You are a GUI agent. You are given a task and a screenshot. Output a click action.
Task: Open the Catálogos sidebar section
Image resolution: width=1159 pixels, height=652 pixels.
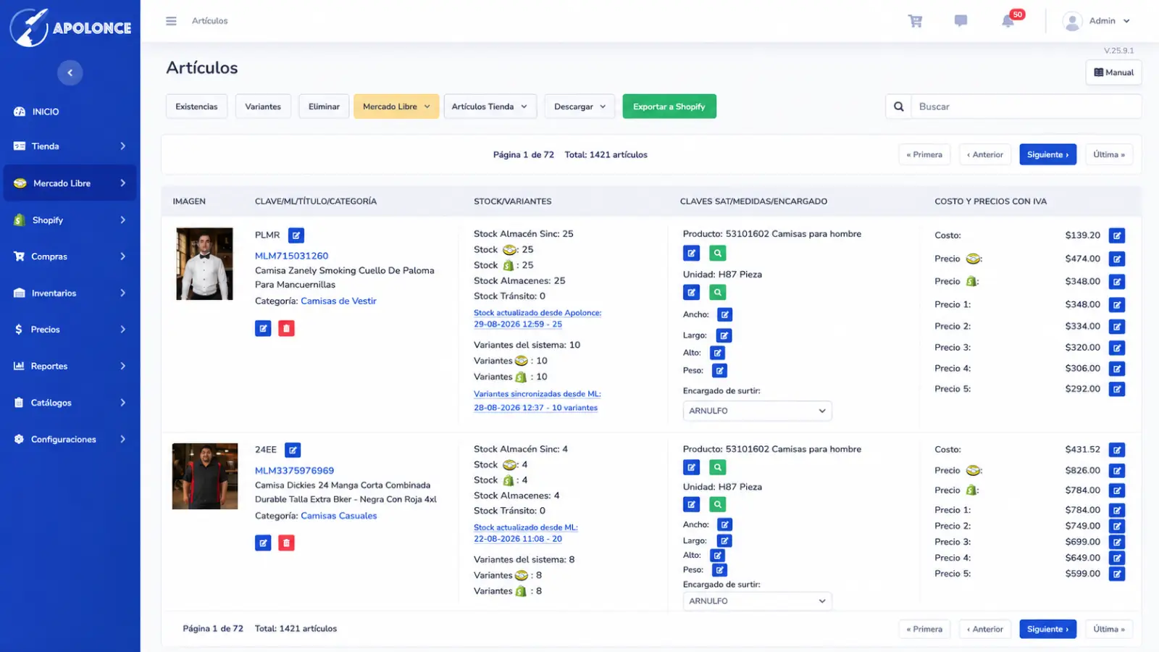70,403
